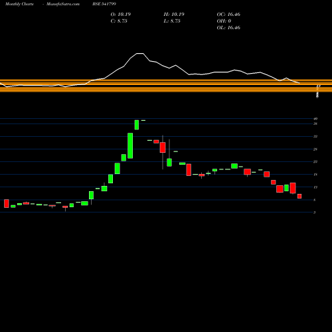Click the 'OL: 16.46' reading
Screen dimensions: 332x332
click(x=228, y=27)
